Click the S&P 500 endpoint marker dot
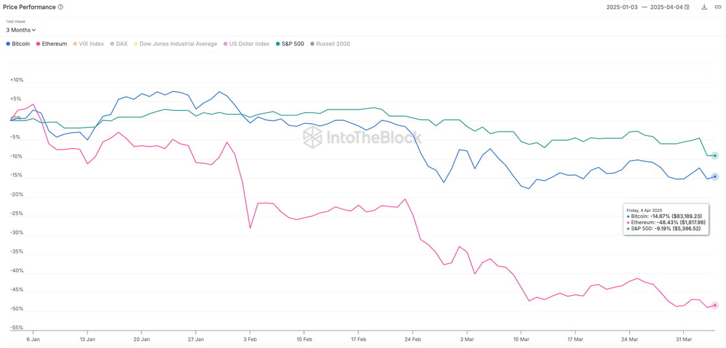 coord(715,156)
